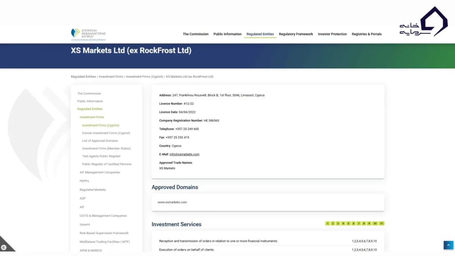Screen dimensions: 455x256
Task: Click financial instrument badge 4
Action: coord(343,224)
